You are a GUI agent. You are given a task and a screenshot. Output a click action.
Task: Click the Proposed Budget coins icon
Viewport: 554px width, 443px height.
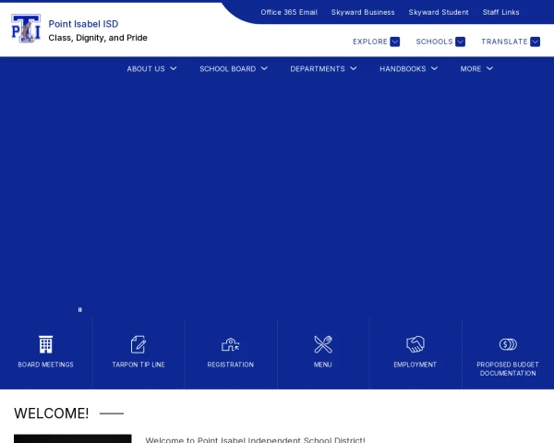pyautogui.click(x=508, y=344)
